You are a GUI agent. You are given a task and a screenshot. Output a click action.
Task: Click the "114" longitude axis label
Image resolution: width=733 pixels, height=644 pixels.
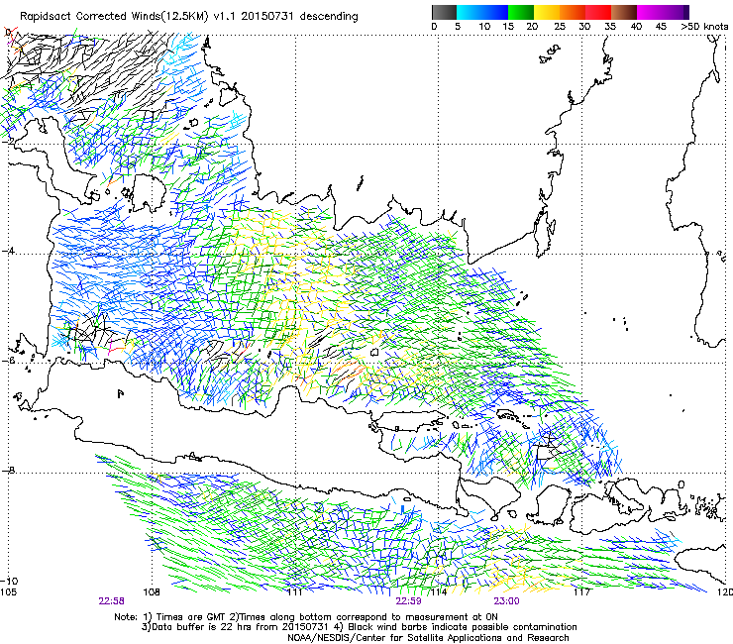pos(439,592)
